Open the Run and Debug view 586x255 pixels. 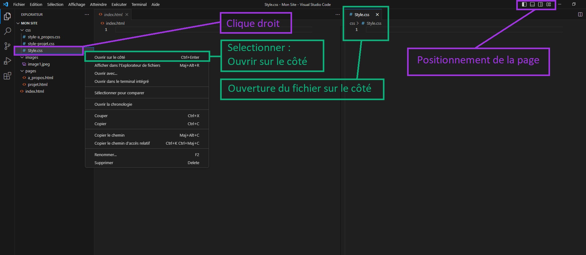[x=7, y=61]
